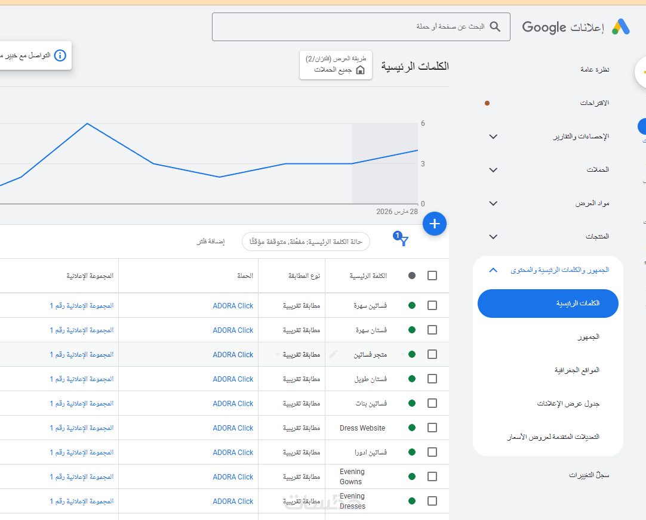
Task: Click the Google Ads logo icon
Action: coord(620,27)
